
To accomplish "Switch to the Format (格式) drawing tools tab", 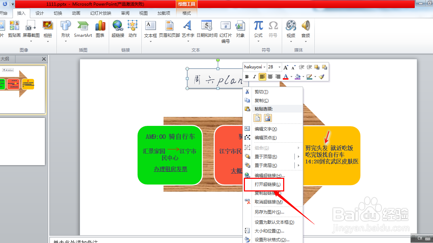I will (x=187, y=13).
